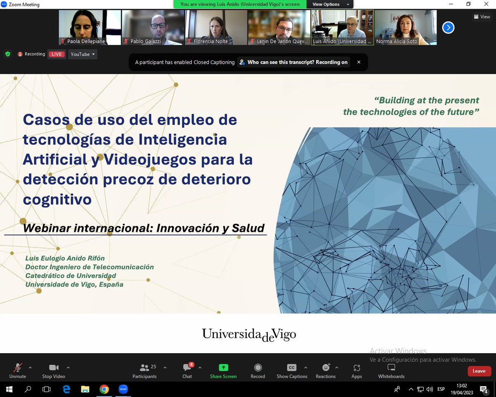Open the Participants panel
The image size is (496, 397).
[145, 371]
